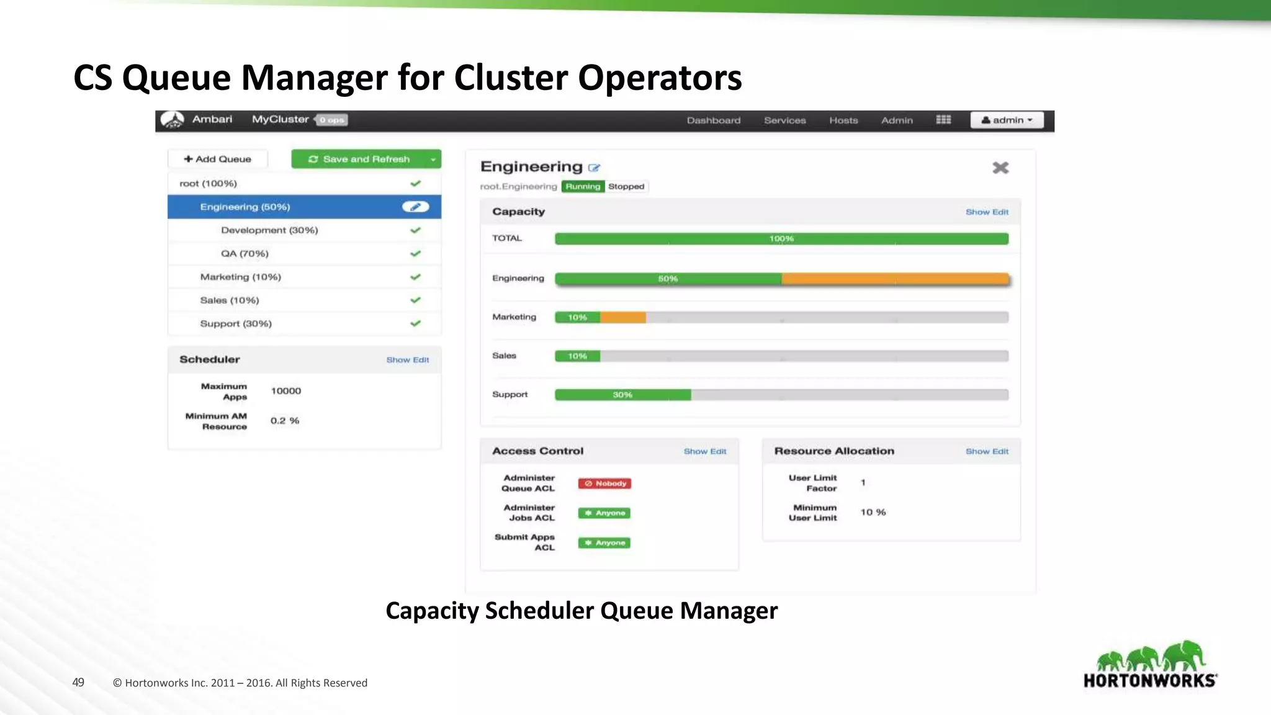1271x715 pixels.
Task: Click the Minimum AM Resource value 0.2 %
Action: click(x=285, y=421)
